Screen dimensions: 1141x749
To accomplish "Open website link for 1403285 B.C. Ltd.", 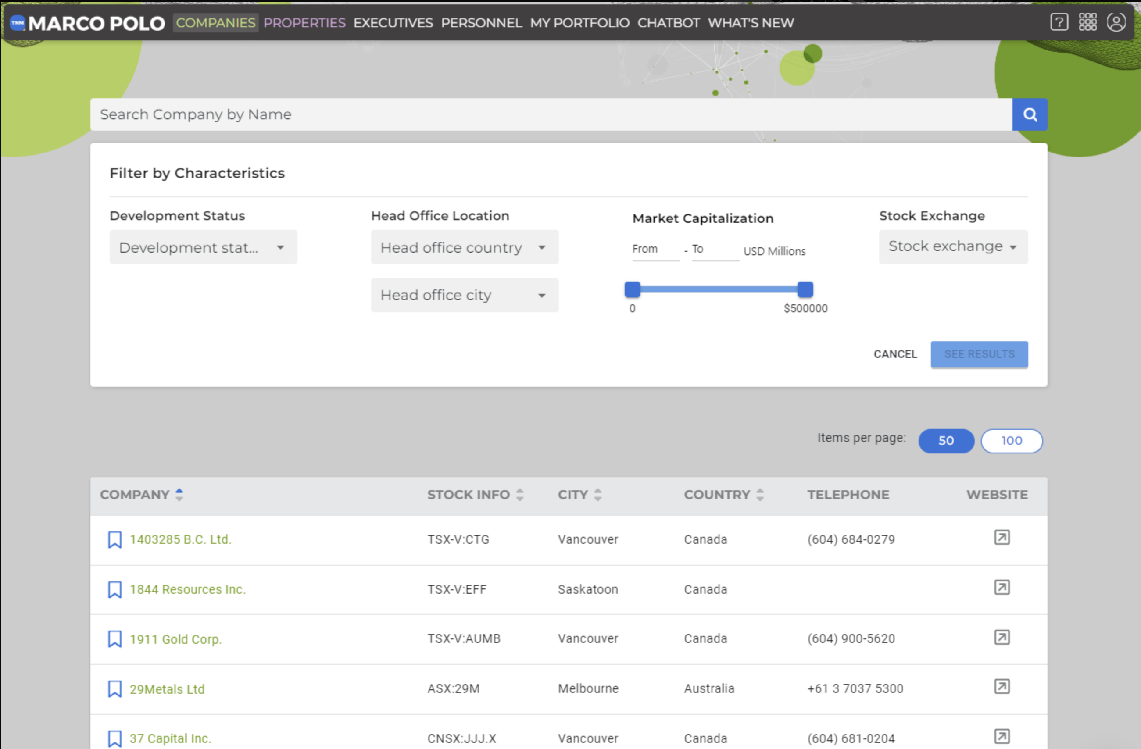I will pyautogui.click(x=1002, y=537).
